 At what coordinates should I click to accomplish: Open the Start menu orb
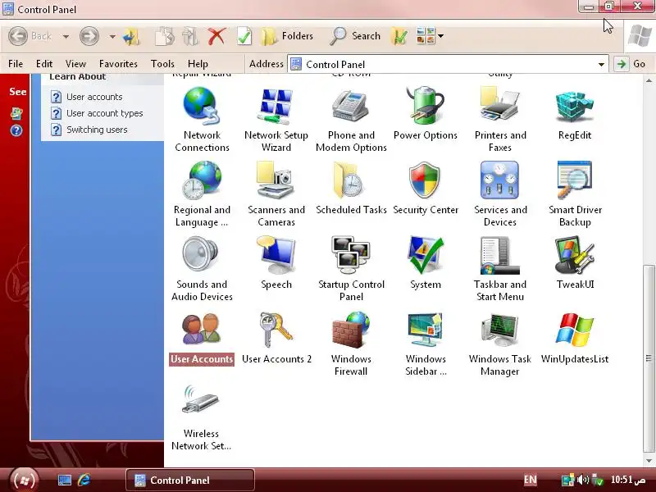point(24,479)
